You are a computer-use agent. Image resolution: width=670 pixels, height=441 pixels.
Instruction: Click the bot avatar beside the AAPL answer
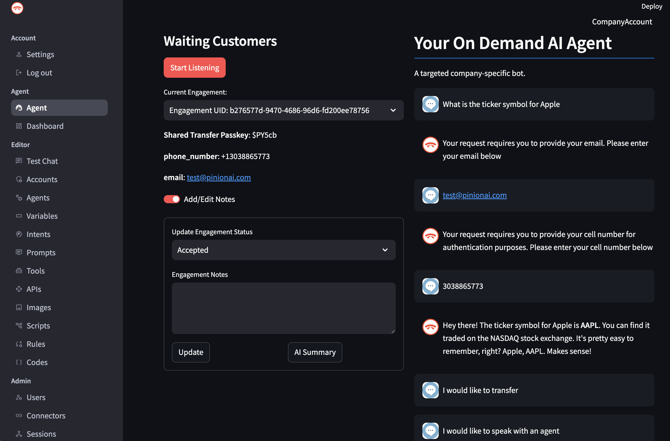tap(430, 327)
